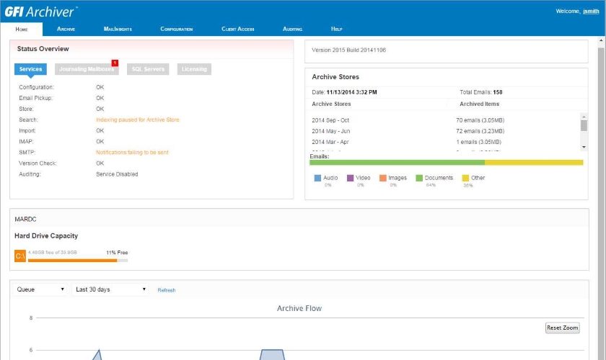Open the MailInsights menu tab
Screen dimensions: 606x360
coord(118,29)
